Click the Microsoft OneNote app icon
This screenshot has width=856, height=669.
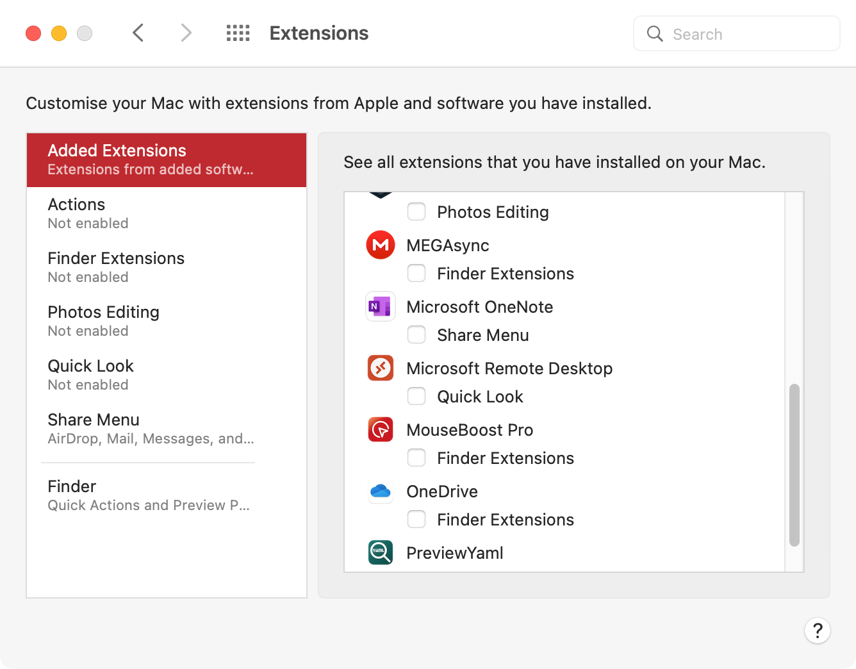click(x=380, y=306)
